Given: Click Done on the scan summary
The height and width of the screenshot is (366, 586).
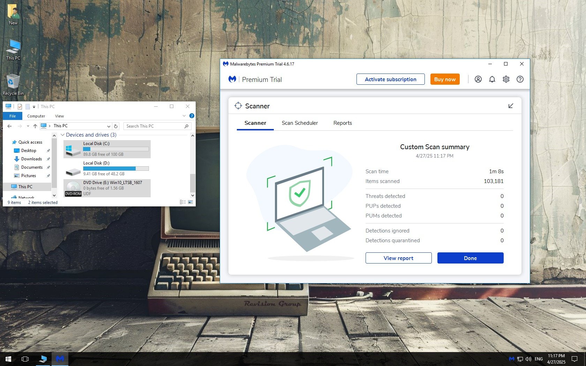Looking at the screenshot, I should tap(471, 258).
